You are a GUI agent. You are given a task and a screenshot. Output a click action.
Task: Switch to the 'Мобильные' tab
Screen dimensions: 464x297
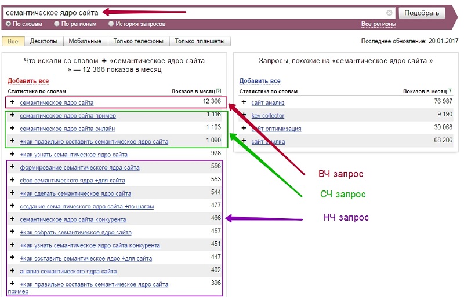[85, 41]
